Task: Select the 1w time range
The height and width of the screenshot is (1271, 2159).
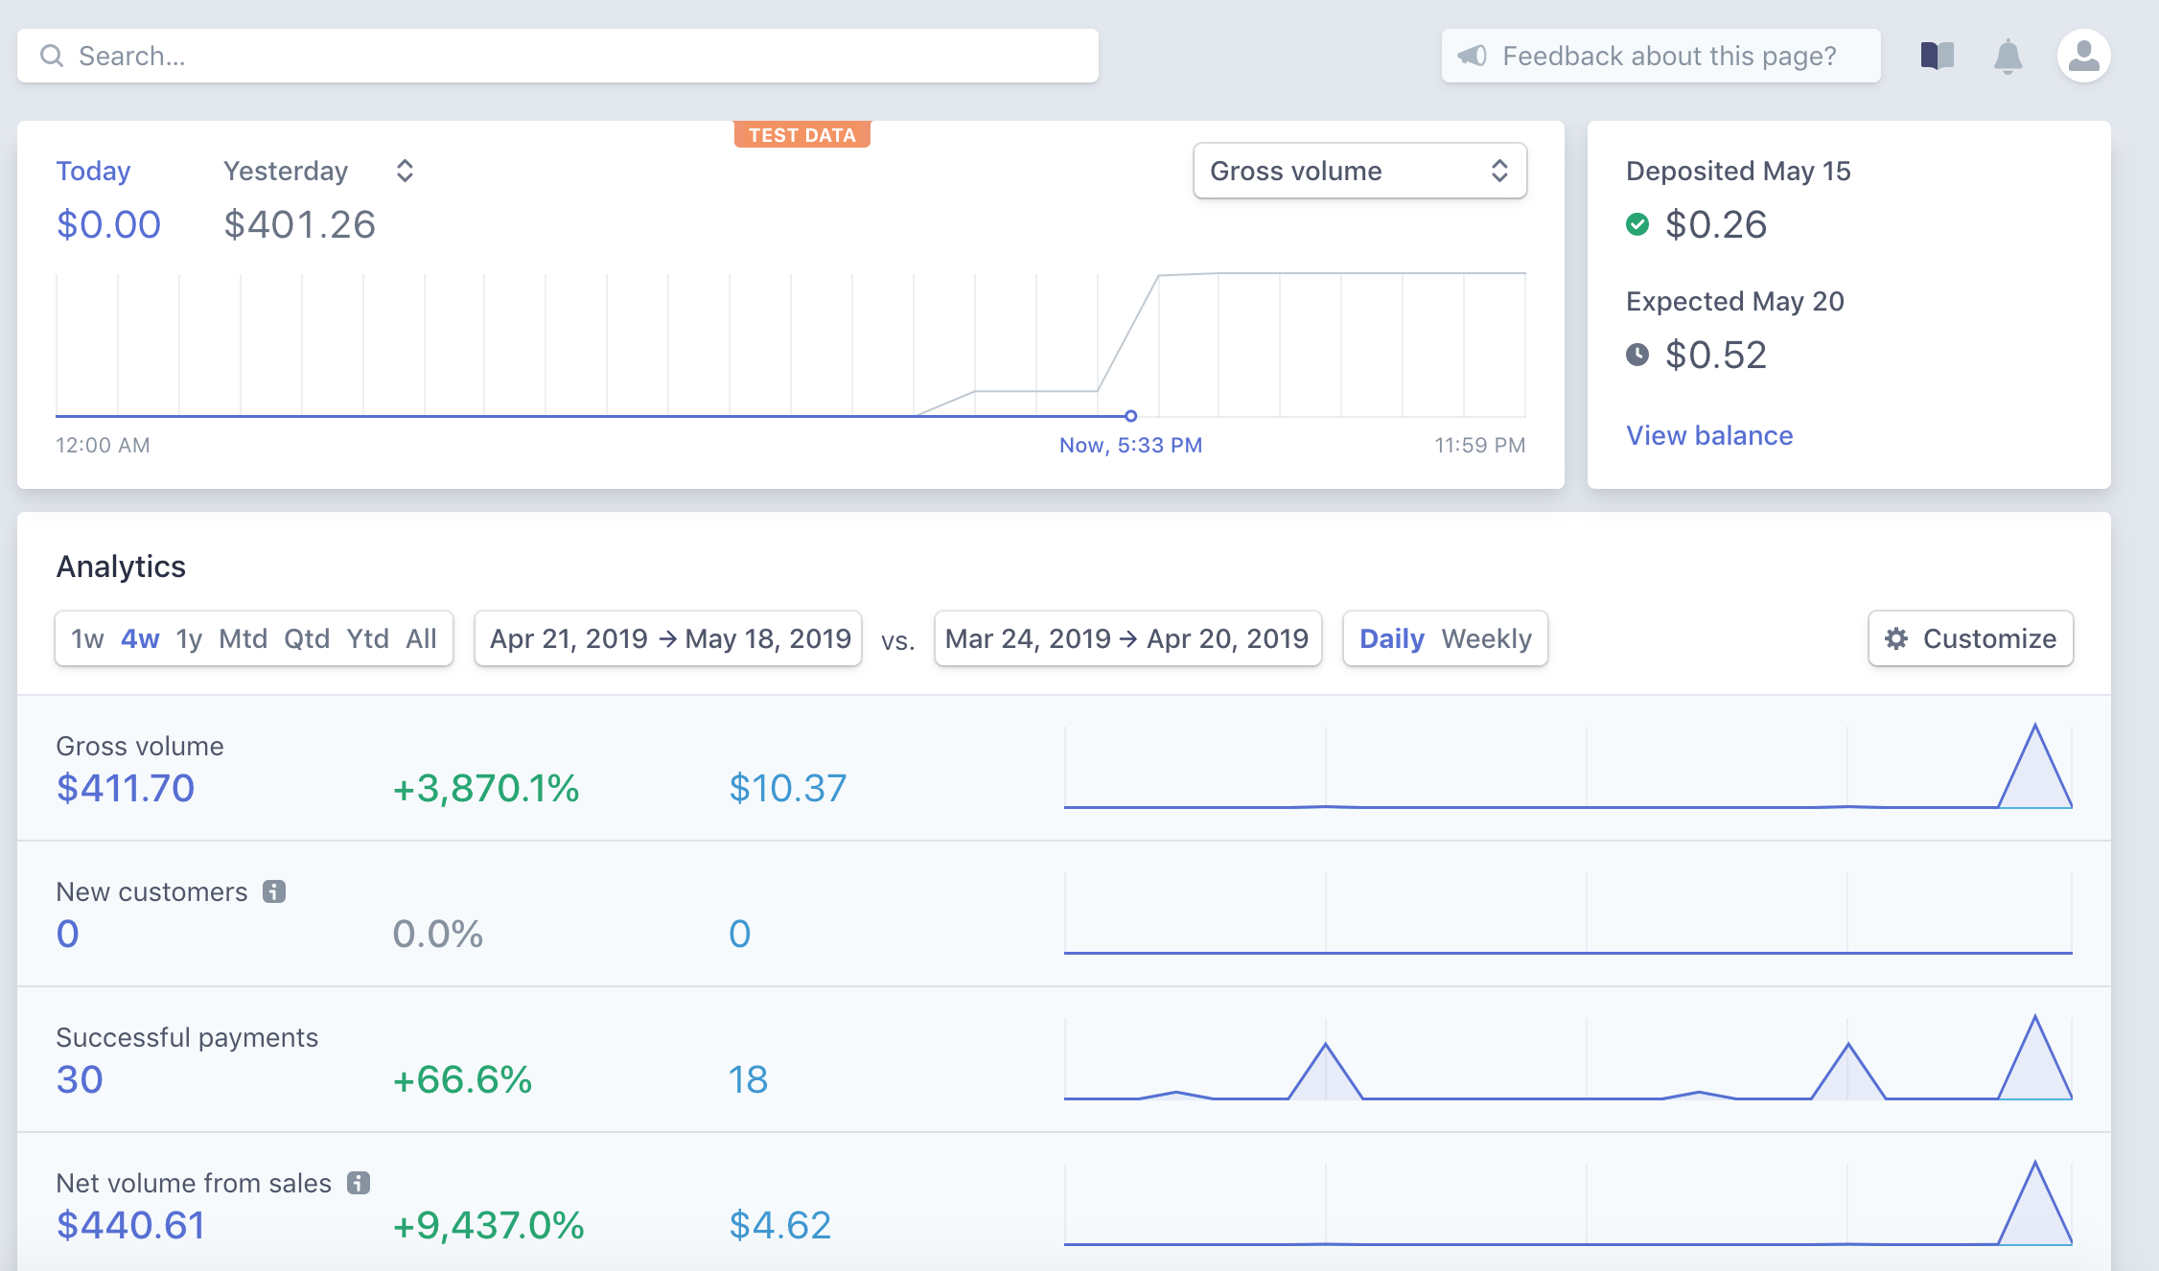Action: pyautogui.click(x=87, y=638)
